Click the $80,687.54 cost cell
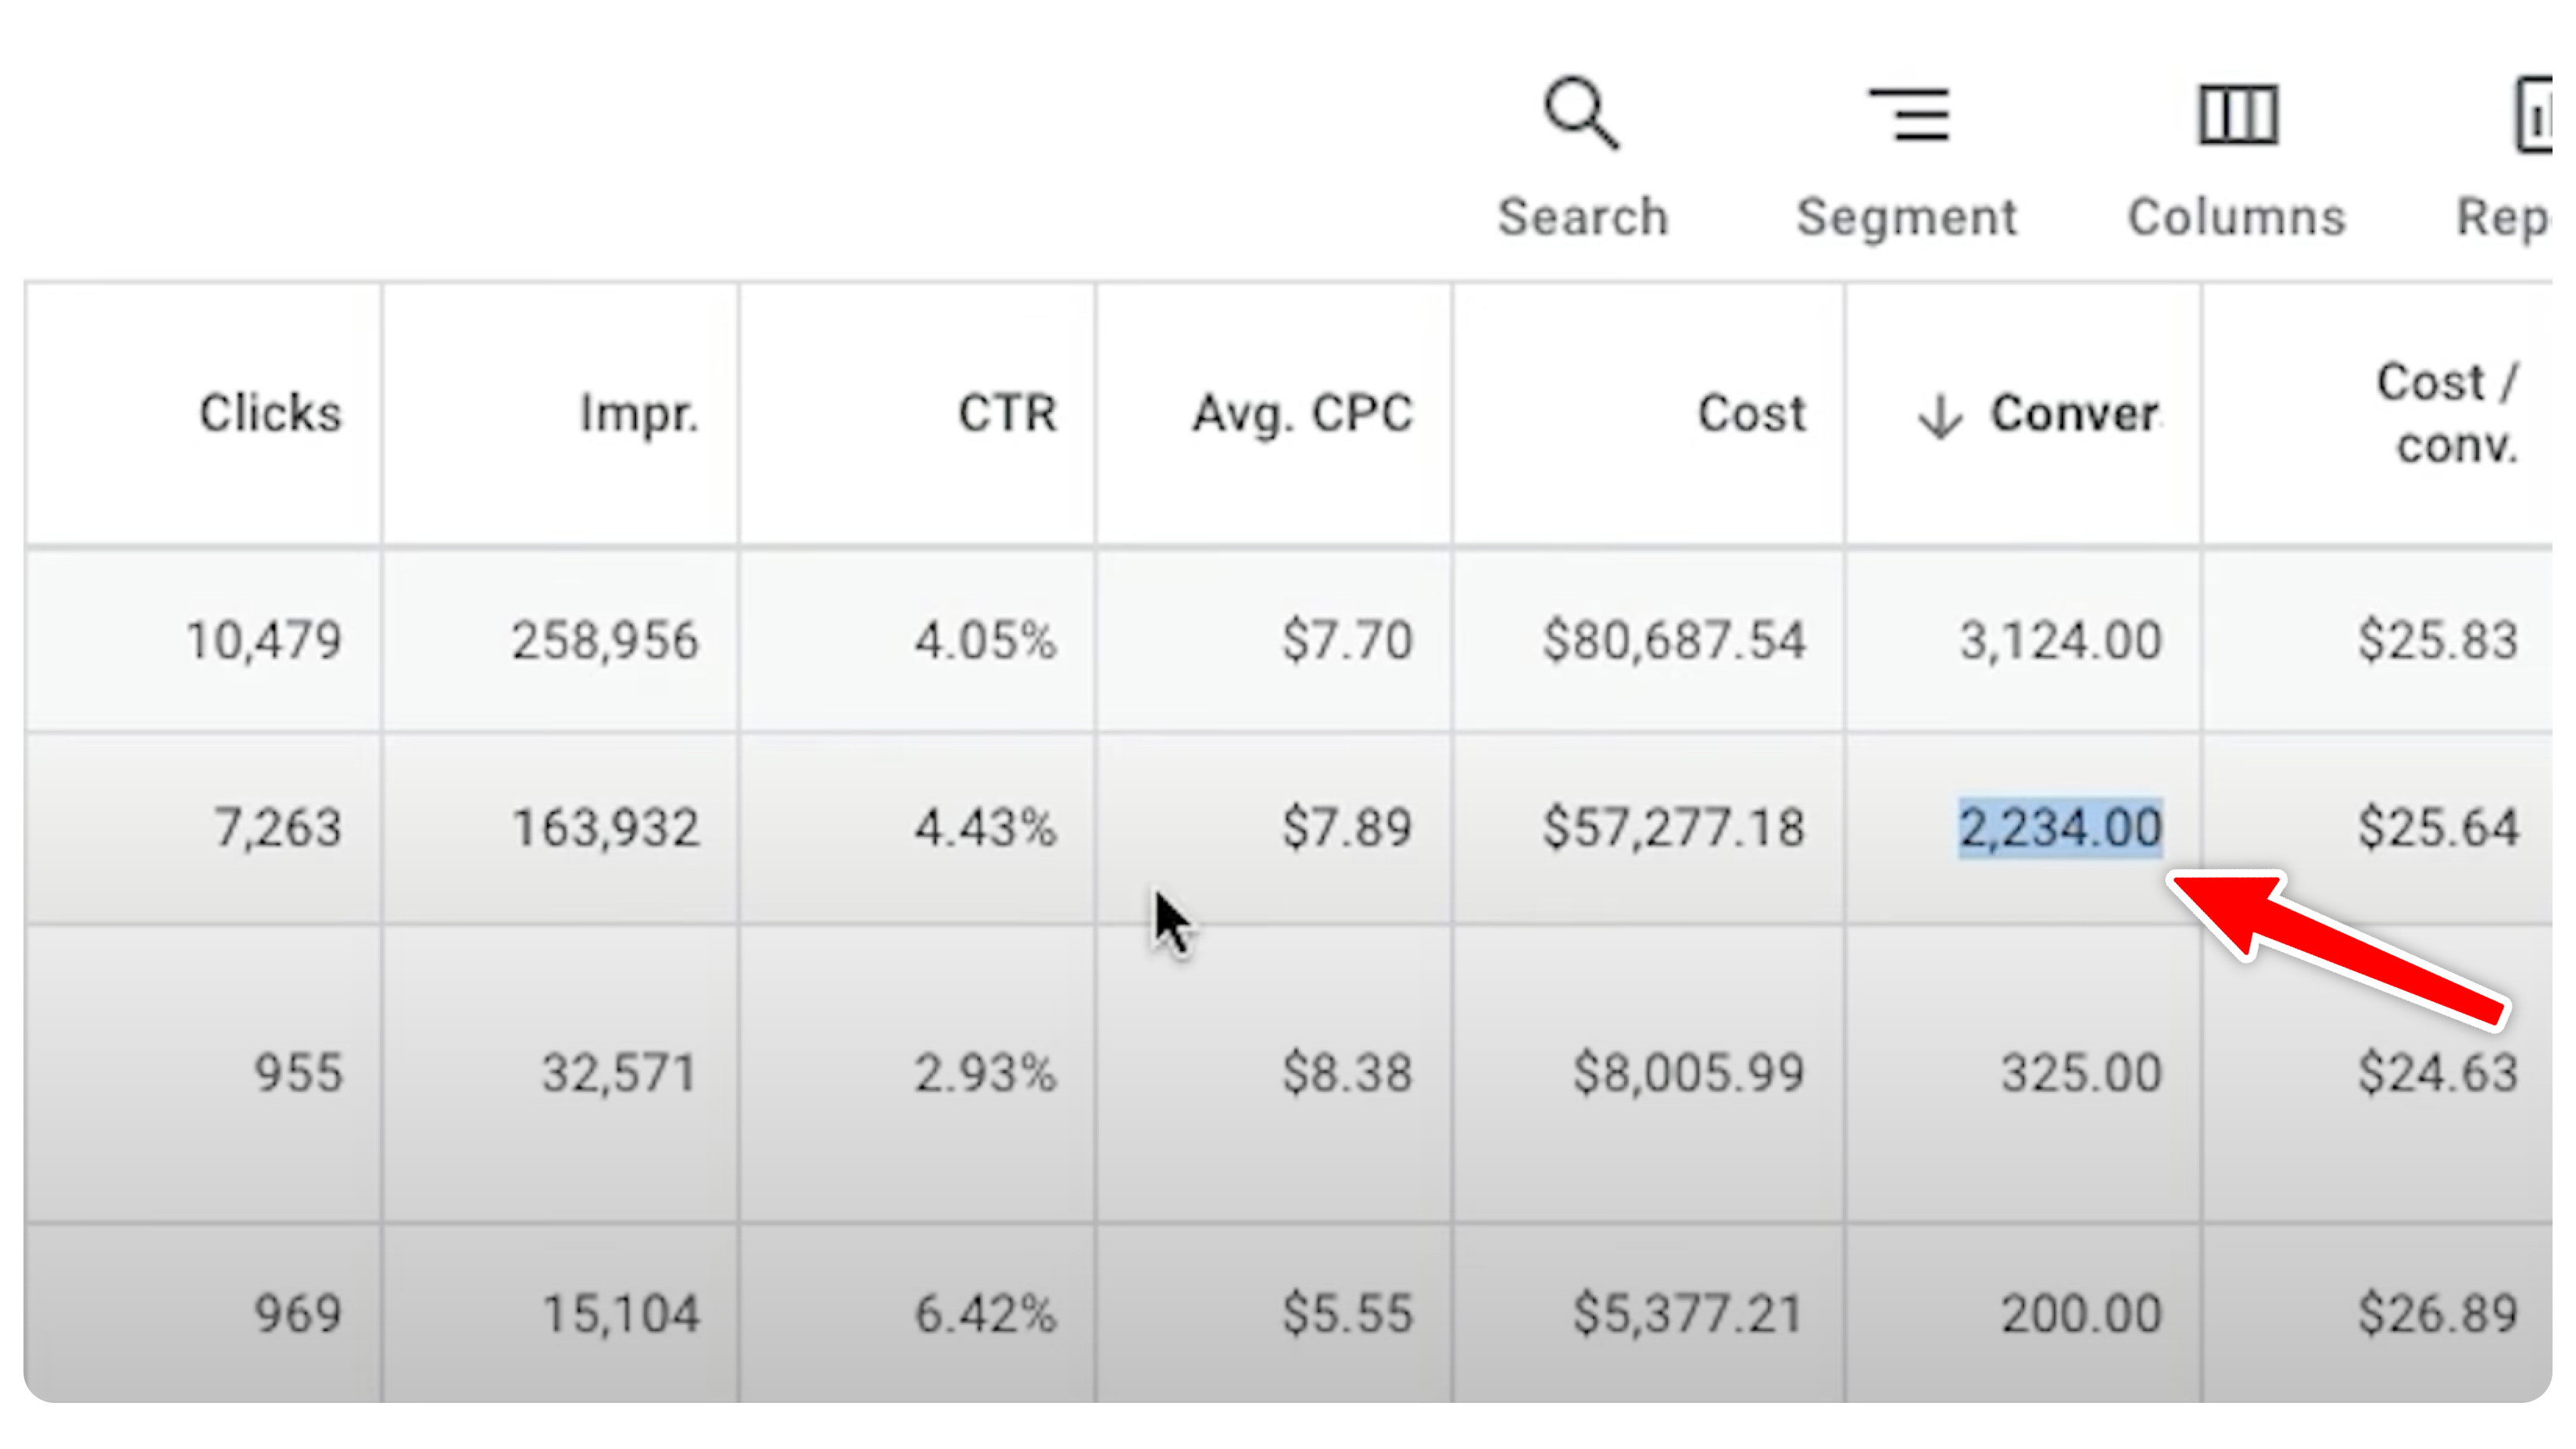The image size is (2576, 1449). (1673, 640)
